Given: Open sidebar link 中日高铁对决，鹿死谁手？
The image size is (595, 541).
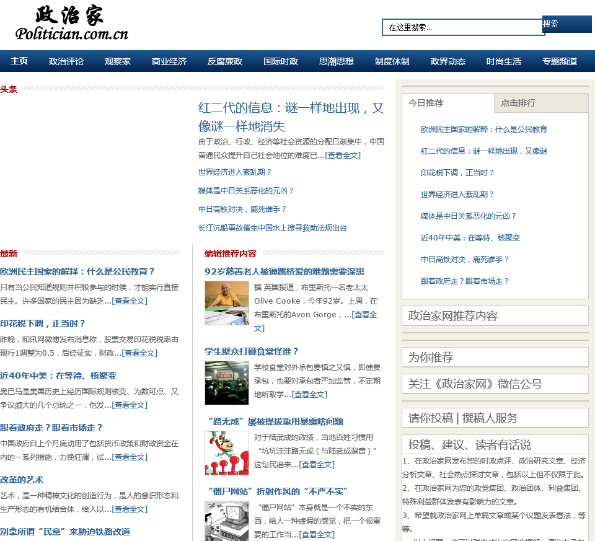Looking at the screenshot, I should (464, 259).
